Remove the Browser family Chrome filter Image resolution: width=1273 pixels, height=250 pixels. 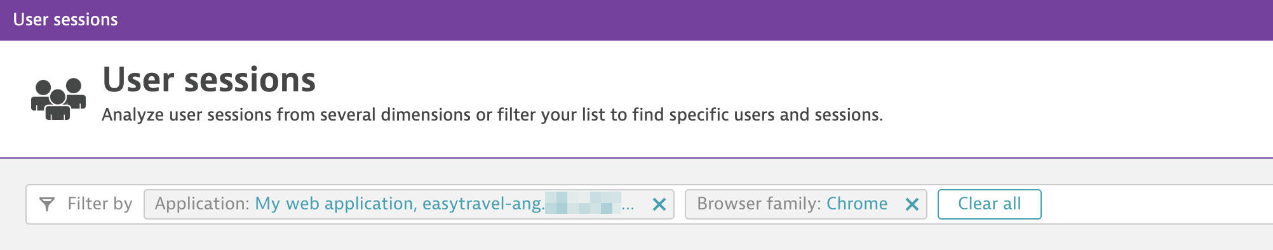(x=912, y=204)
